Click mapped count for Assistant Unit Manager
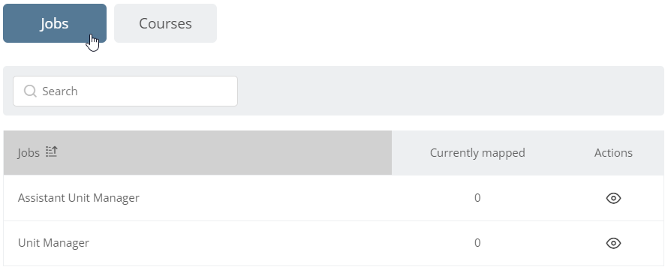This screenshot has height=273, width=665. (477, 198)
